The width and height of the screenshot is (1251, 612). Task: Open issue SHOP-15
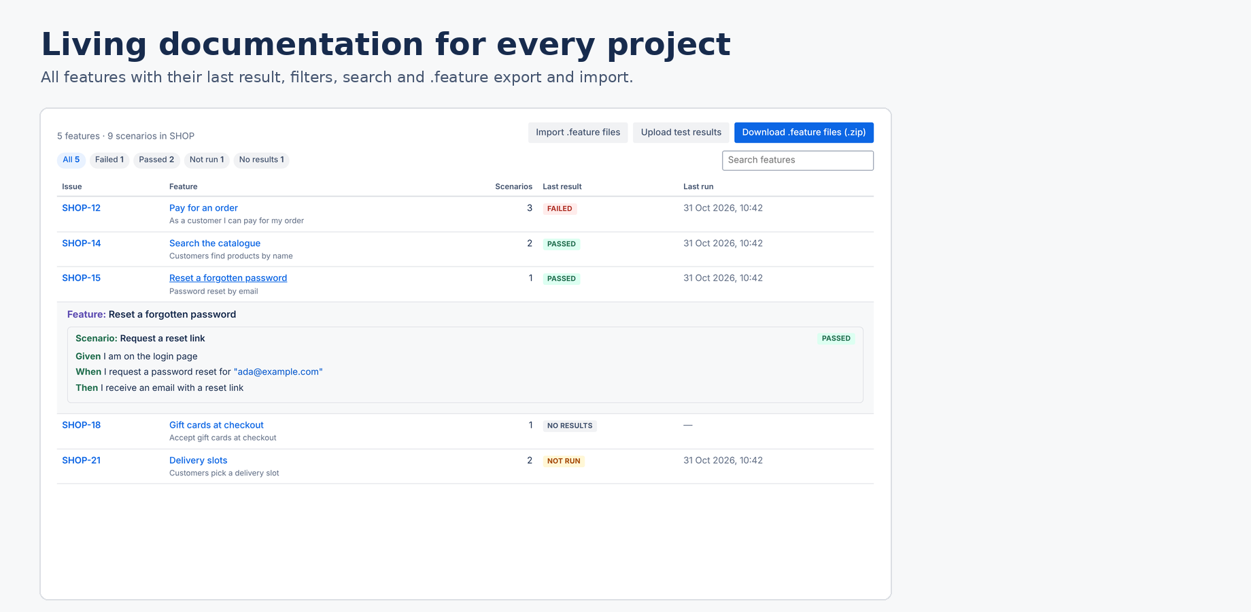[81, 278]
